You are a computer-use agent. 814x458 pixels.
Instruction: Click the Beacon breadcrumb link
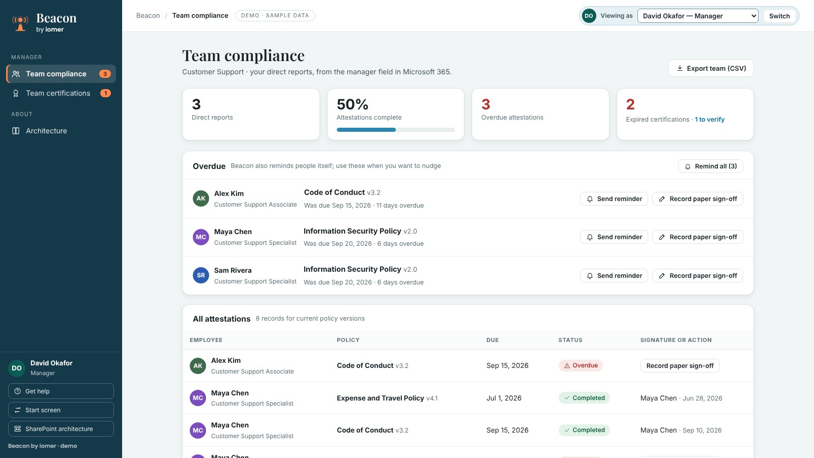tap(148, 16)
